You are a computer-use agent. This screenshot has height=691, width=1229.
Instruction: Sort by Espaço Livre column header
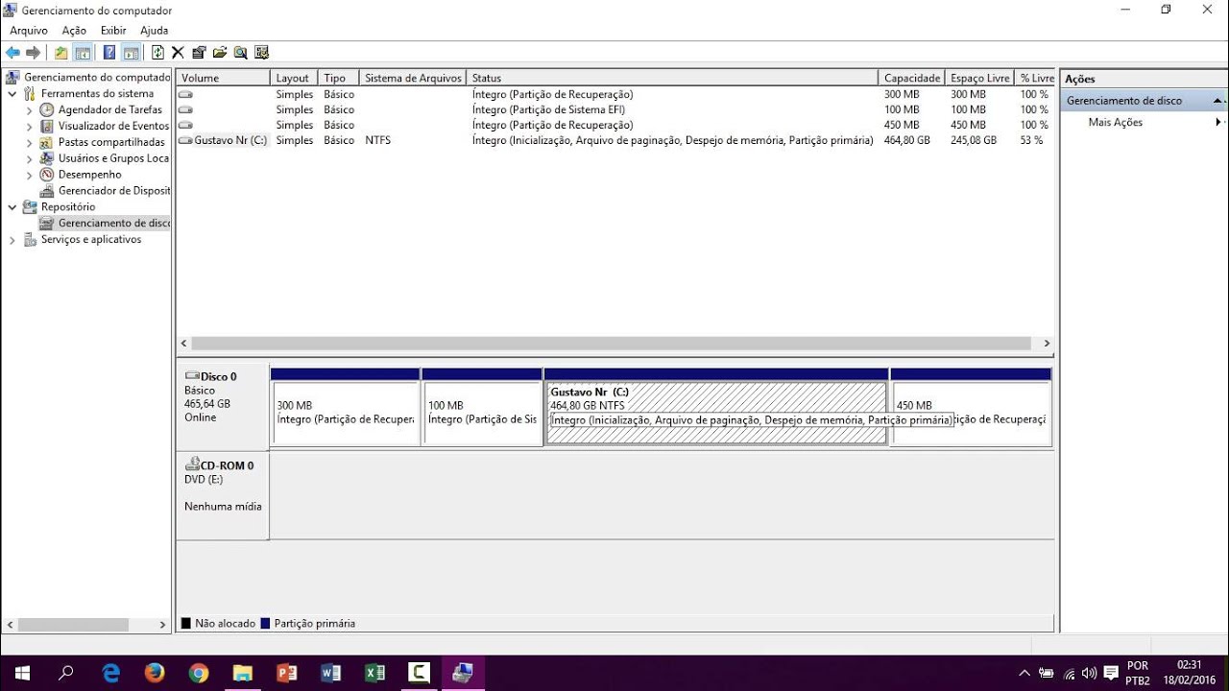click(979, 78)
